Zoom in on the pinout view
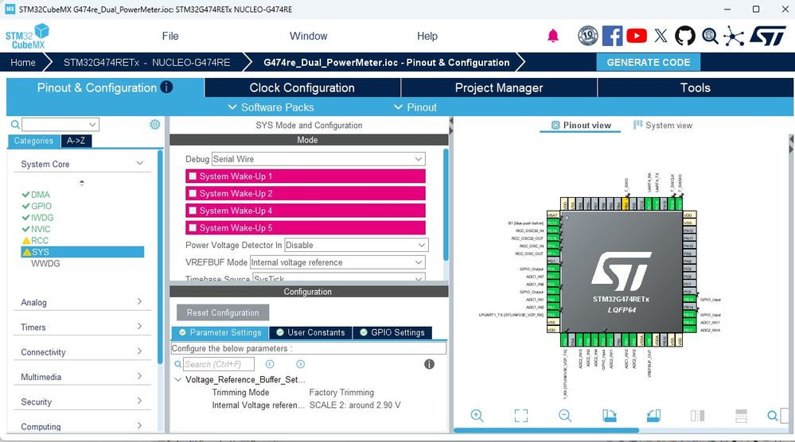 pos(477,416)
